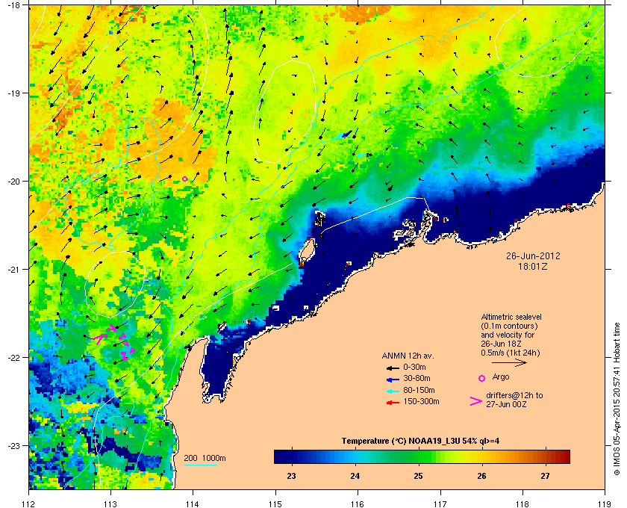Click the 0.5m/s velocity scale arrow
Image resolution: width=627 pixels, height=508 pixels.
click(x=509, y=363)
